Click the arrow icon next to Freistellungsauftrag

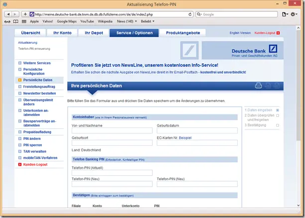pyautogui.click(x=20, y=87)
